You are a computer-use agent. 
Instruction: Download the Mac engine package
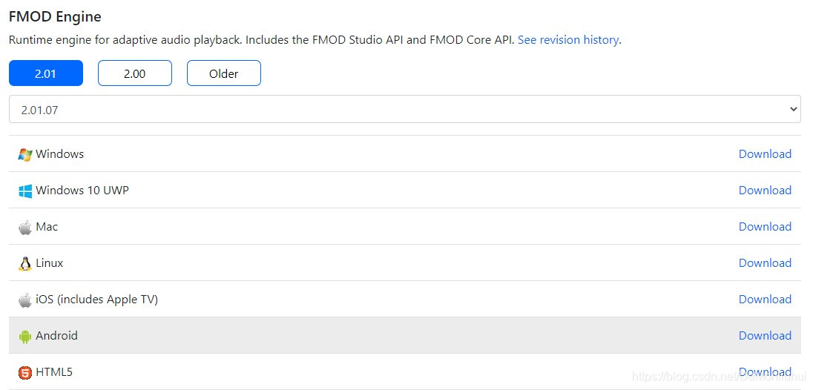(x=765, y=226)
